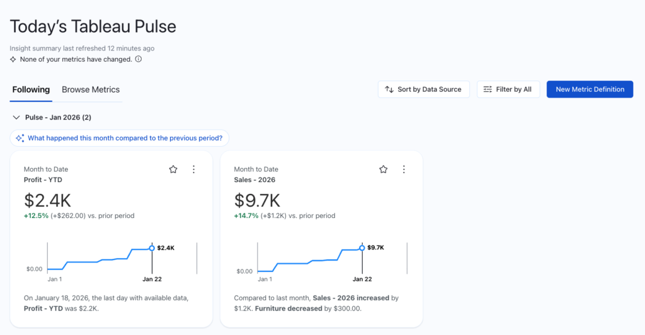The image size is (645, 335).
Task: Click the $9.7K Sales value
Action: click(x=257, y=201)
